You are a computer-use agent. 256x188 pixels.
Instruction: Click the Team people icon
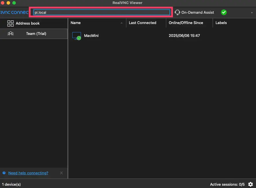pyautogui.click(x=11, y=33)
